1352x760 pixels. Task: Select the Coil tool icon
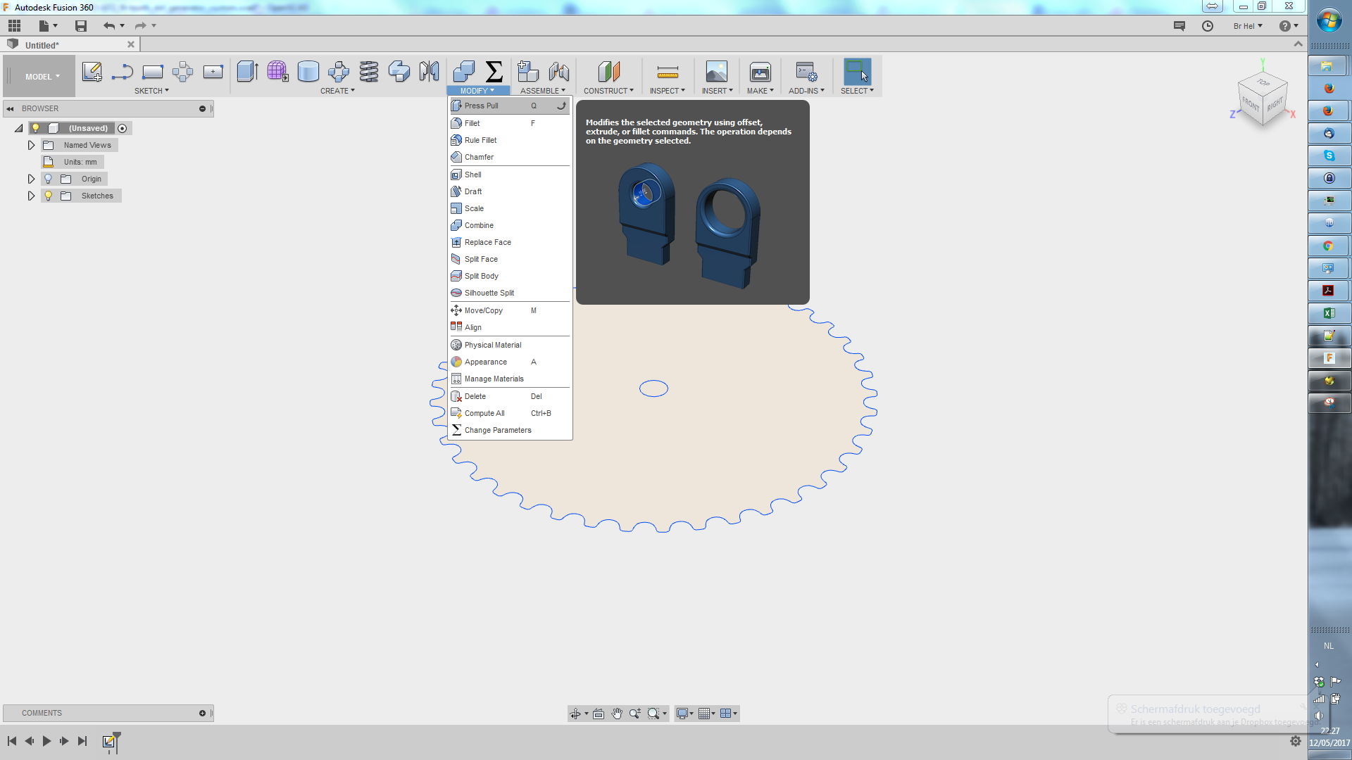tap(368, 72)
